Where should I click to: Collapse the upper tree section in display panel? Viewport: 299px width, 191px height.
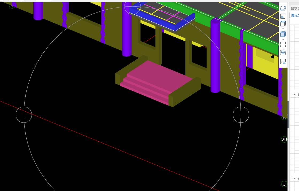pyautogui.click(x=295, y=95)
